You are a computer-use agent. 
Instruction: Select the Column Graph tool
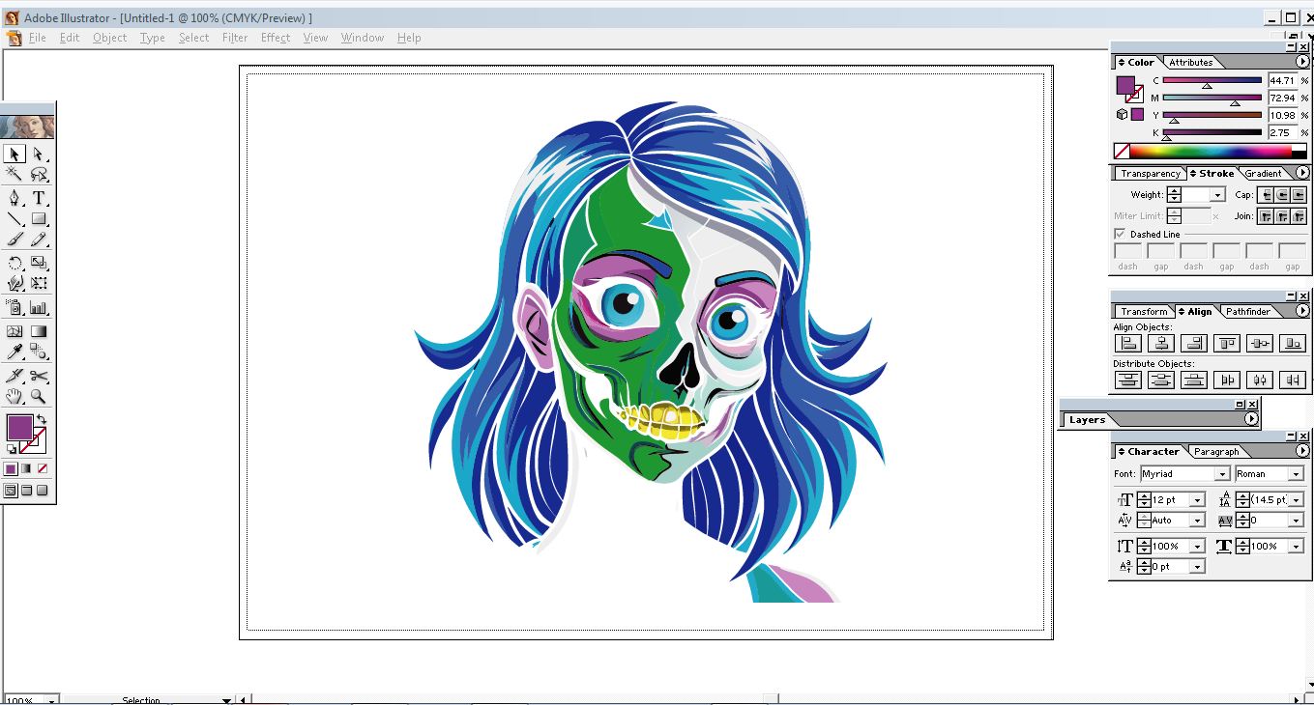pos(39,308)
